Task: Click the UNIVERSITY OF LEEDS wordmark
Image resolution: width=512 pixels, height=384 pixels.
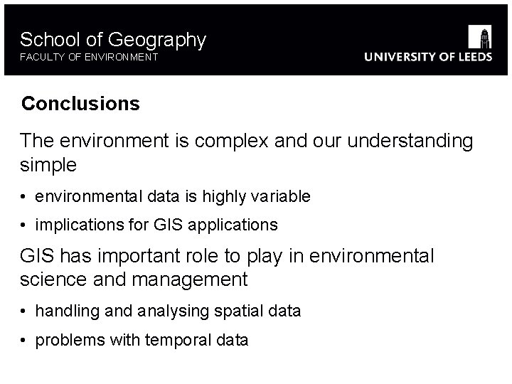Action: pos(427,58)
